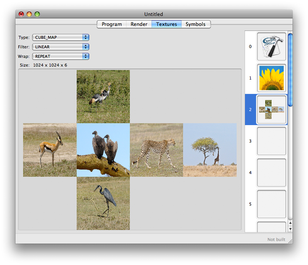Select empty texture slot 3
The height and width of the screenshot is (265, 308).
271,141
